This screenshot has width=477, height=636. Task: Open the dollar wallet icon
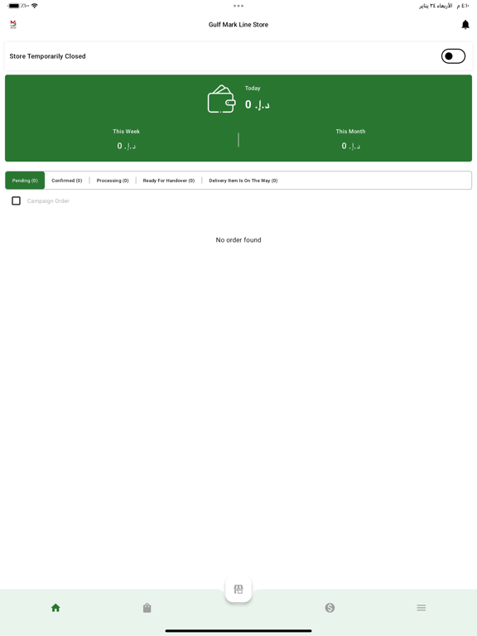point(330,608)
